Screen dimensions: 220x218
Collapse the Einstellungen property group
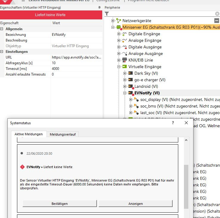point(2,52)
